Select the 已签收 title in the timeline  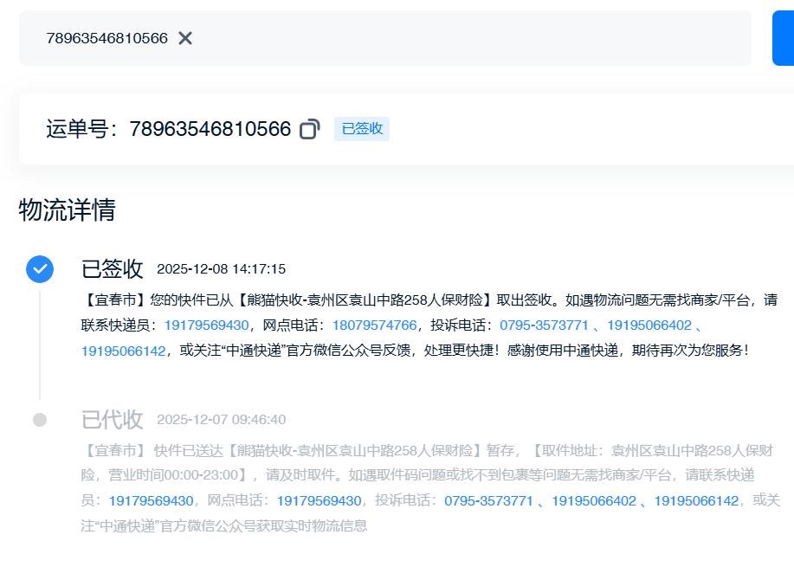112,268
